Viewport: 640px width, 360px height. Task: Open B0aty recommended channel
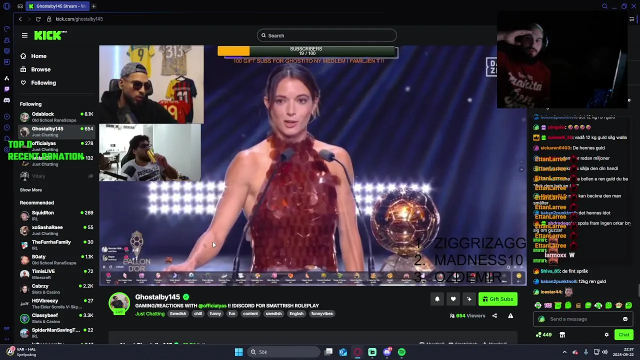(56, 259)
